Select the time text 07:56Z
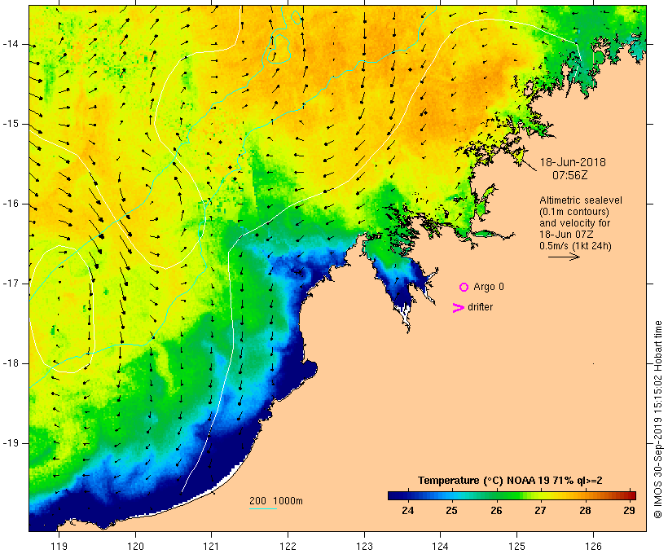The image size is (668, 554). (570, 175)
